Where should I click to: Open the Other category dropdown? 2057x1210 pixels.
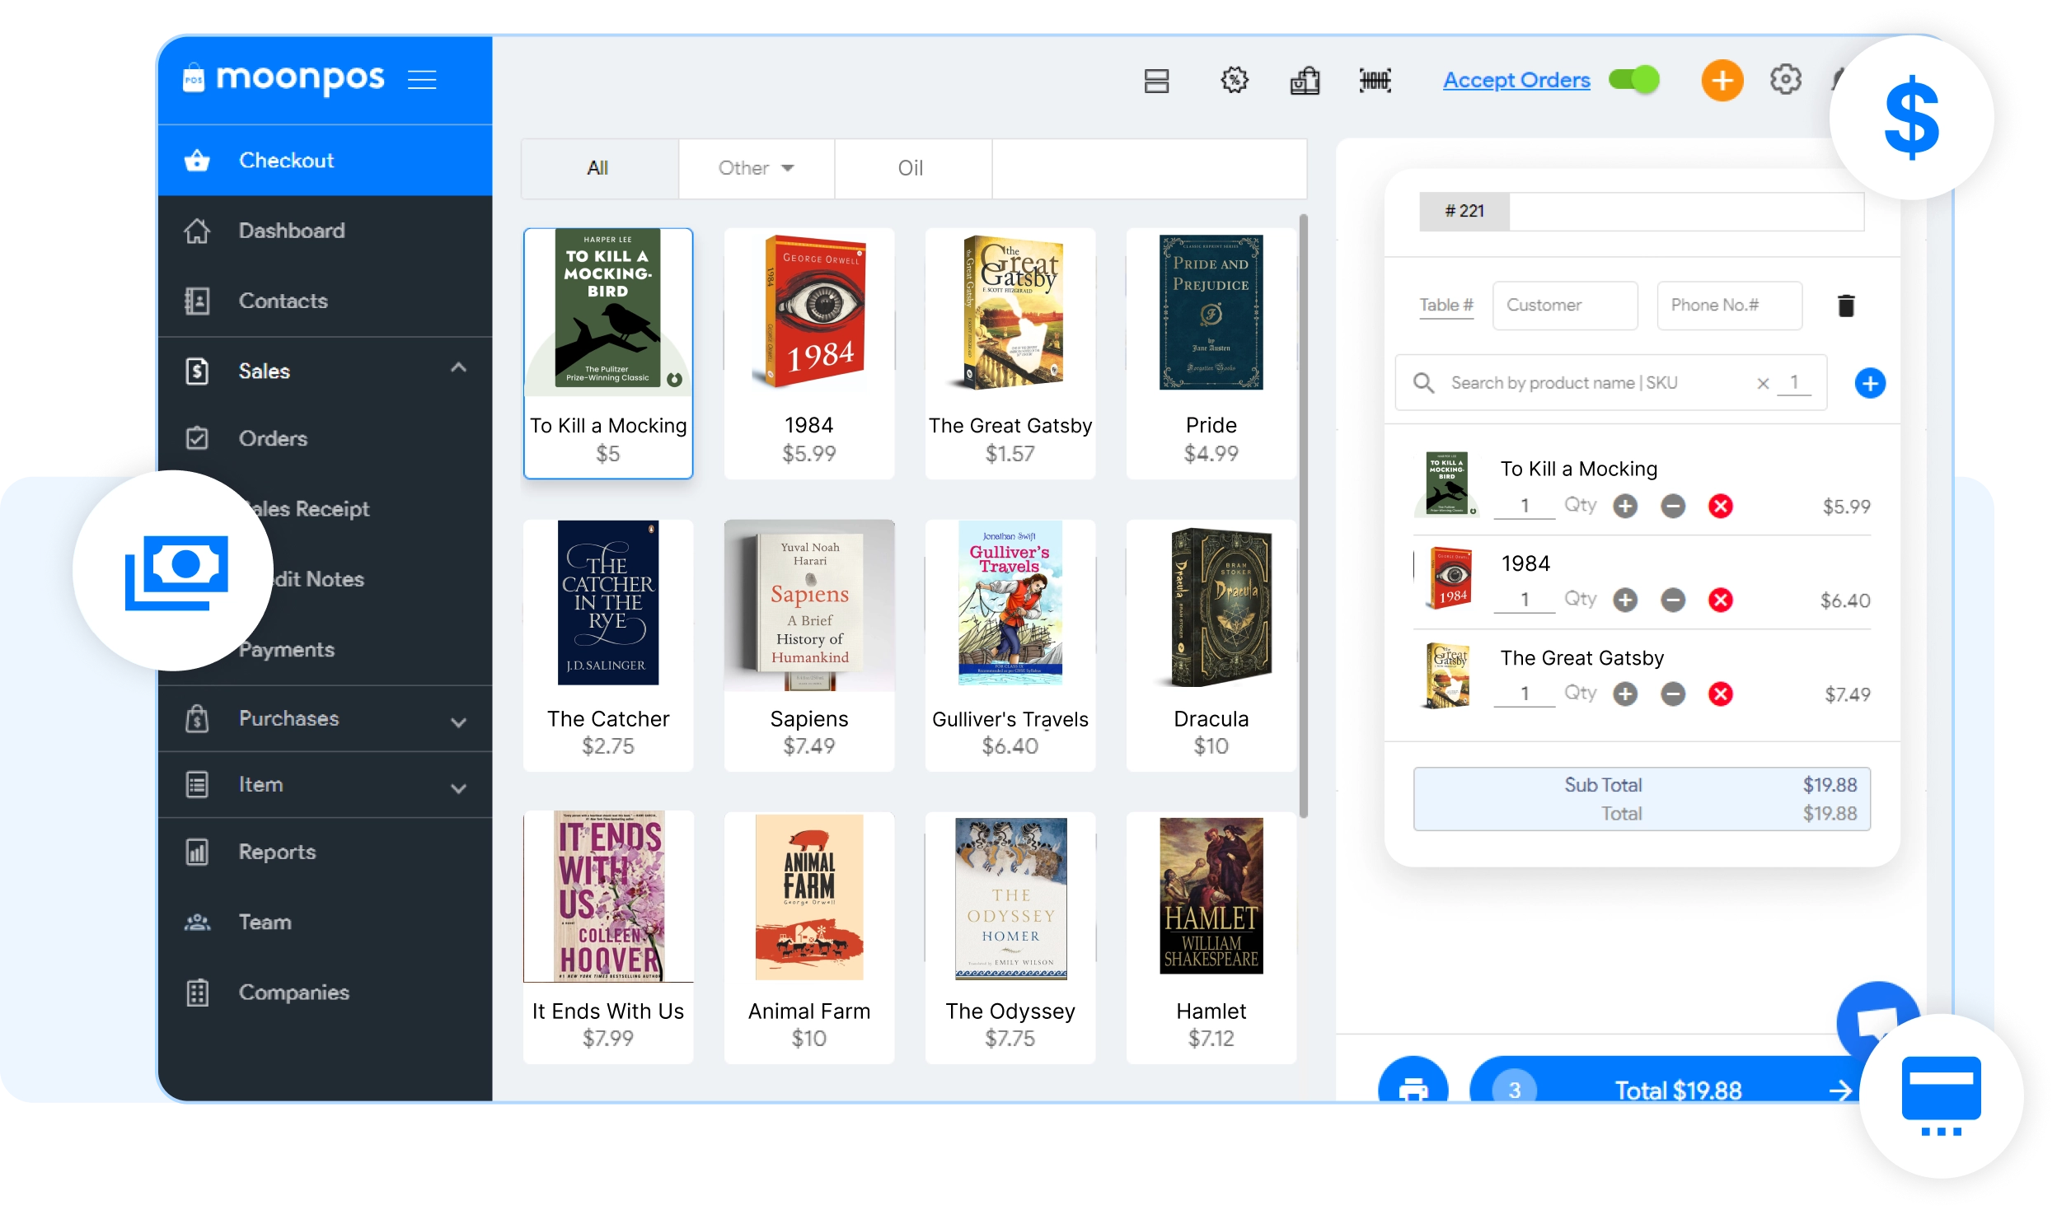[756, 169]
